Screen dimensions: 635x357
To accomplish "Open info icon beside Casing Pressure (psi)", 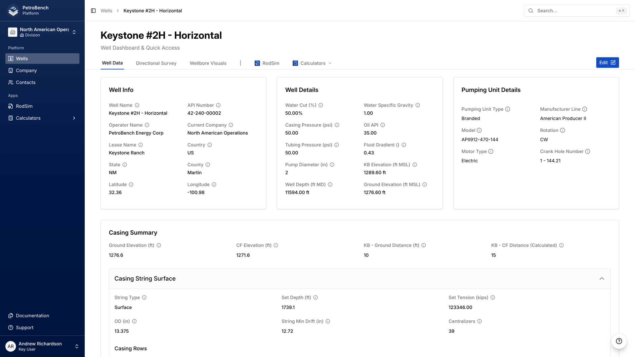I will click(x=337, y=125).
